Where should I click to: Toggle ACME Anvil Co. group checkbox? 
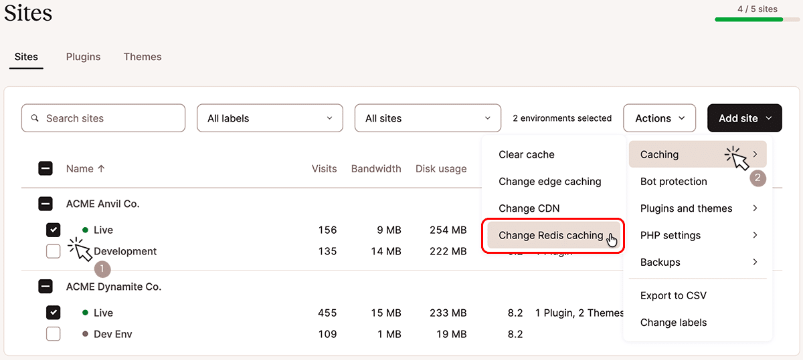pyautogui.click(x=46, y=204)
